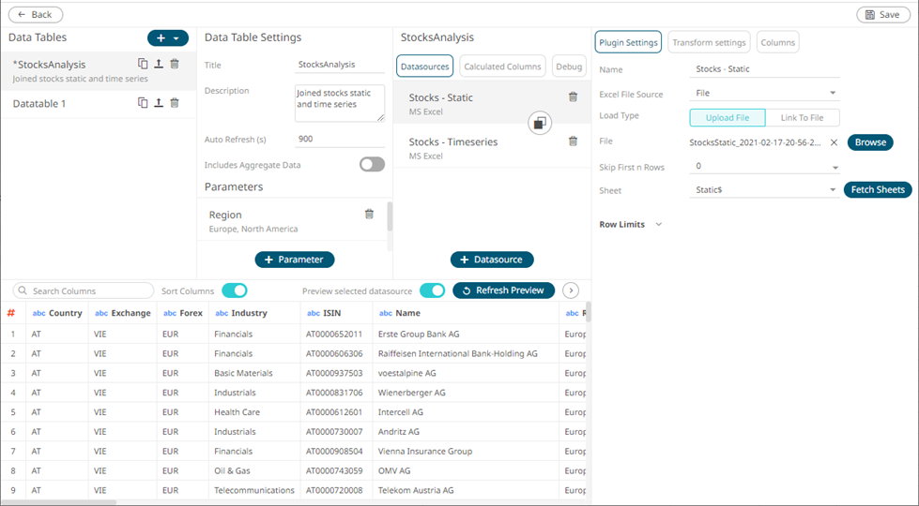Switch to Calculated Columns tab
Screen dimensions: 919x506
point(502,67)
